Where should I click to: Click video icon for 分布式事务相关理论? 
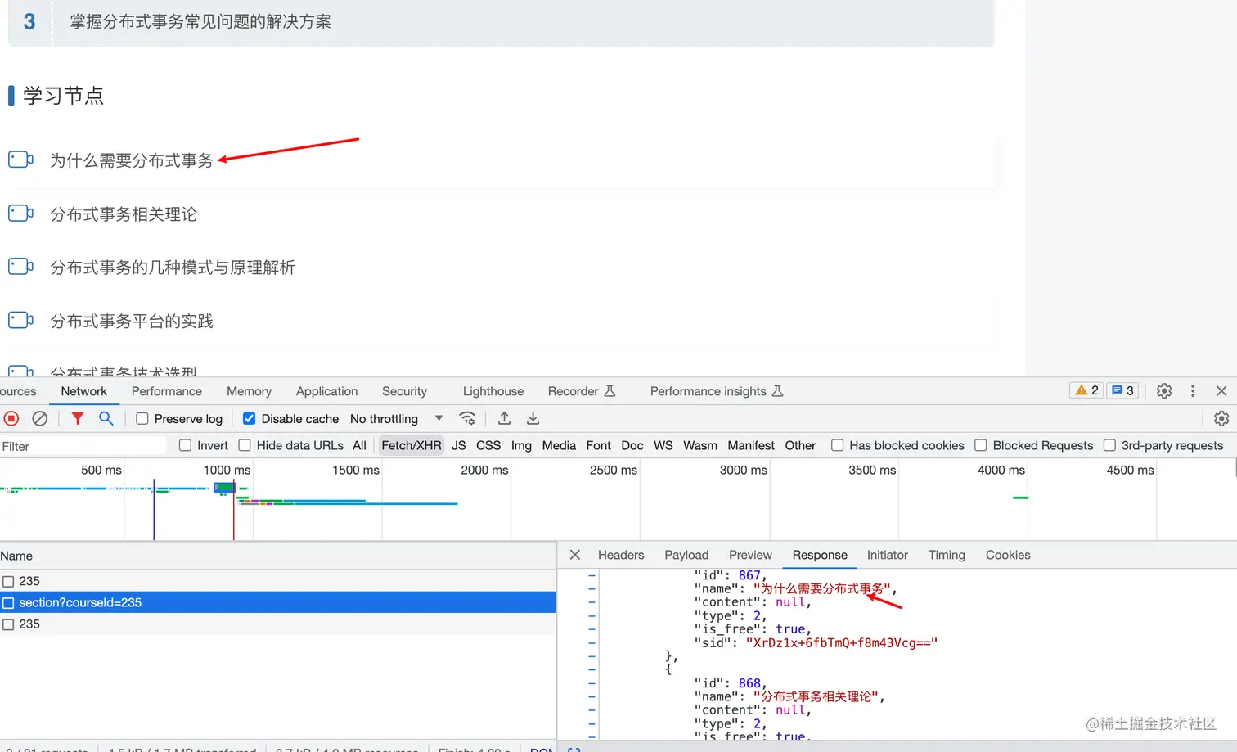[x=20, y=214]
